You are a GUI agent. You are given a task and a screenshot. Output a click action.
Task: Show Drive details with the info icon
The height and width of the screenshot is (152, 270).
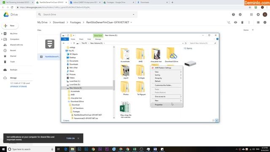pyautogui.click(x=265, y=22)
